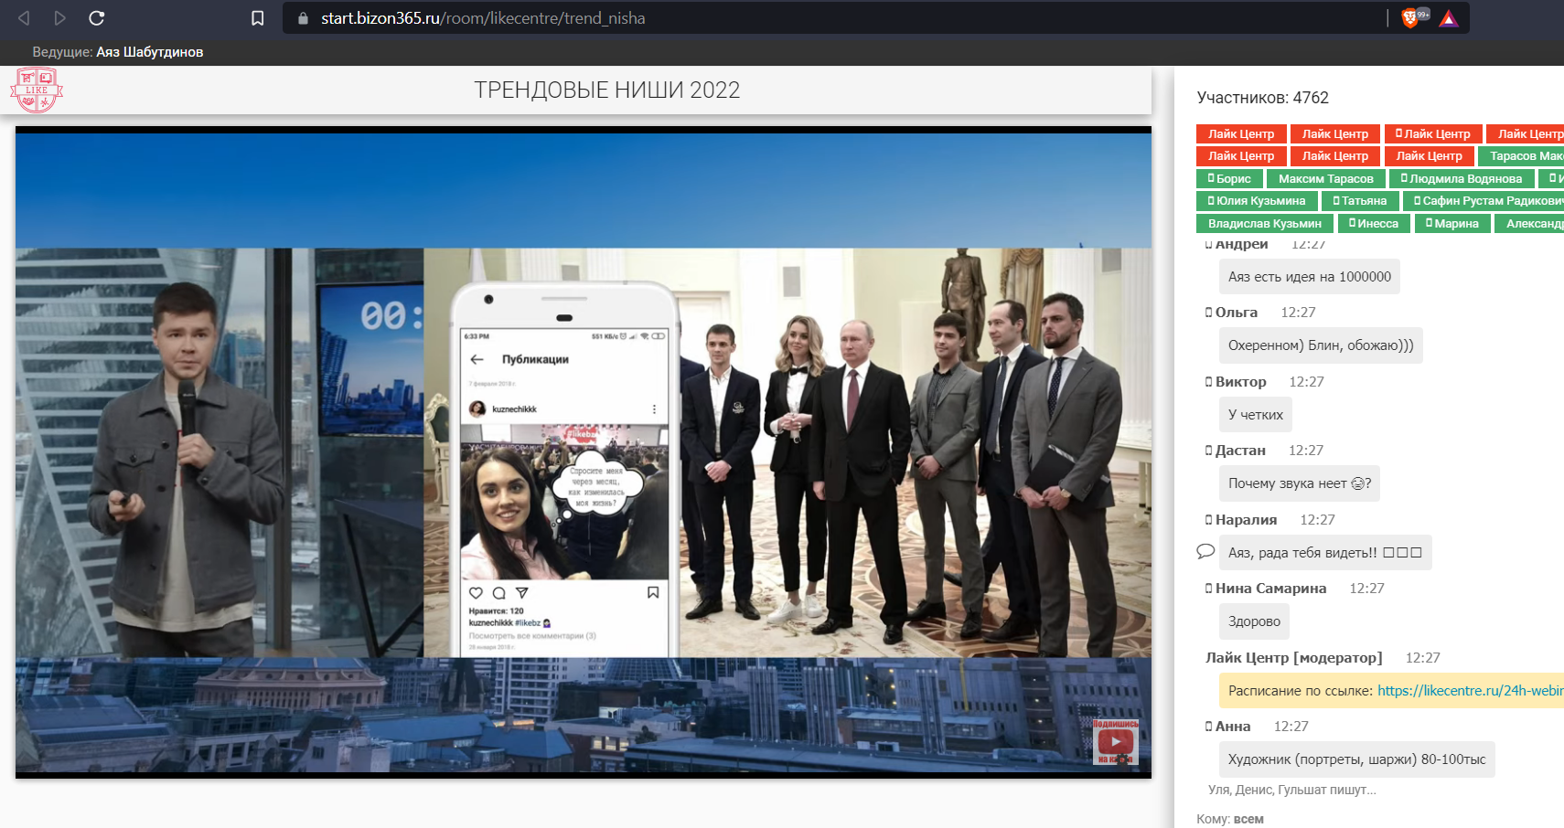
Task: Open the Brave Shields lion icon
Action: pyautogui.click(x=1410, y=18)
